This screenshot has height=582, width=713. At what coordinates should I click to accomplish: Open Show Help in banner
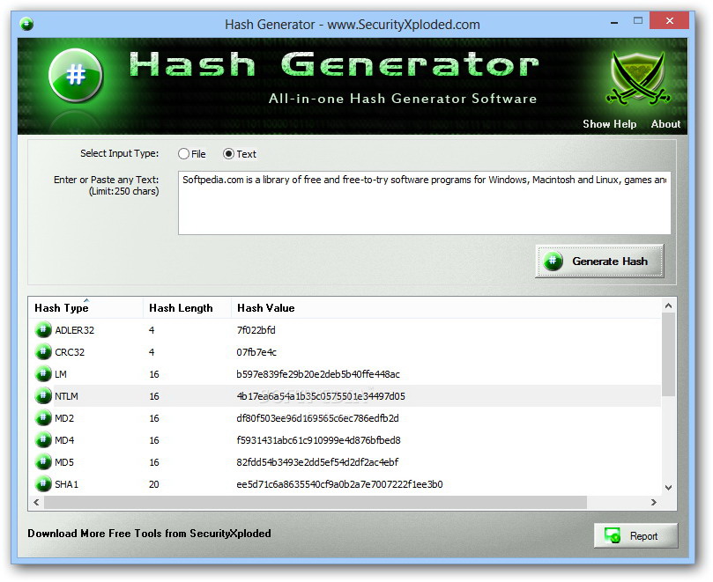(609, 124)
